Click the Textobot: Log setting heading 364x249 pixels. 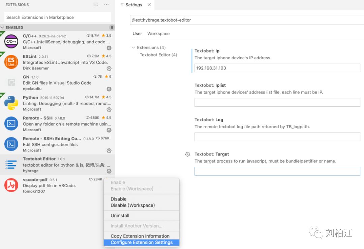[x=209, y=120]
